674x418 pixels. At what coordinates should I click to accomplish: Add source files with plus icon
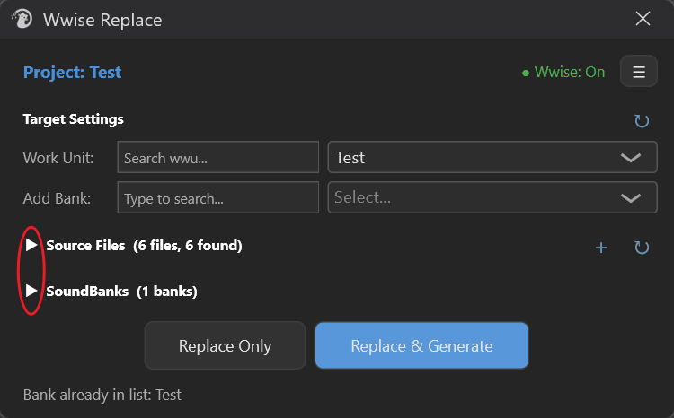coord(601,248)
